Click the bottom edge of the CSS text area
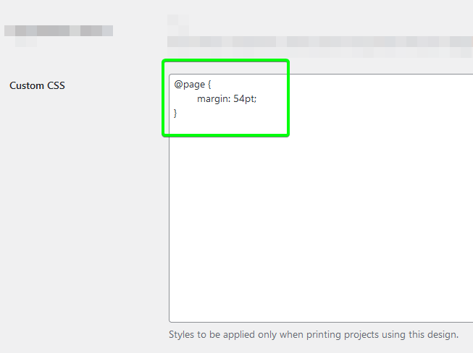The width and height of the screenshot is (473, 353). tap(321, 322)
